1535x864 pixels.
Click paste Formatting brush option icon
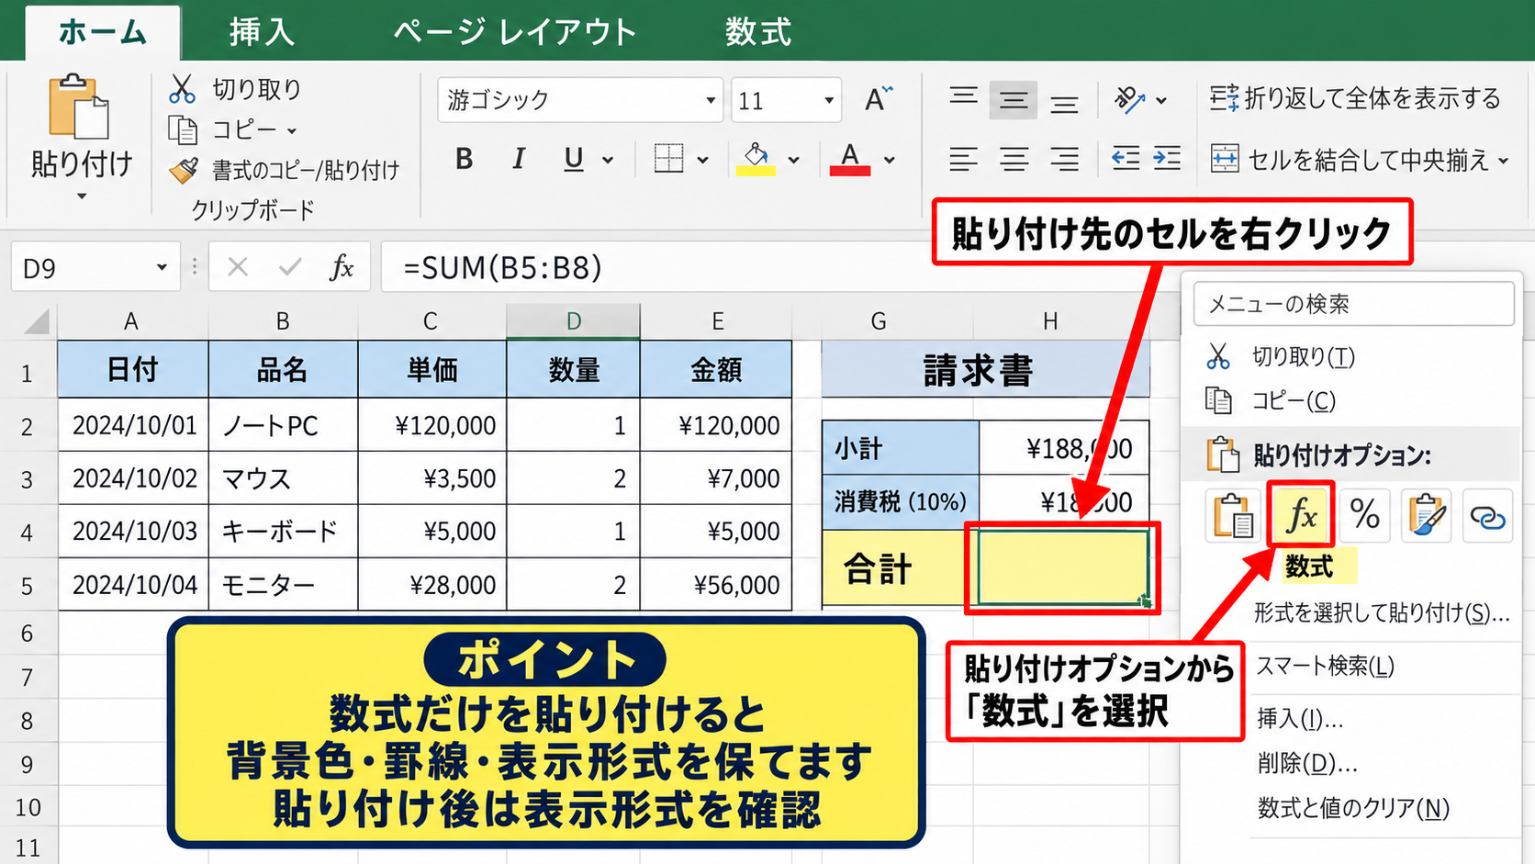pos(1426,514)
